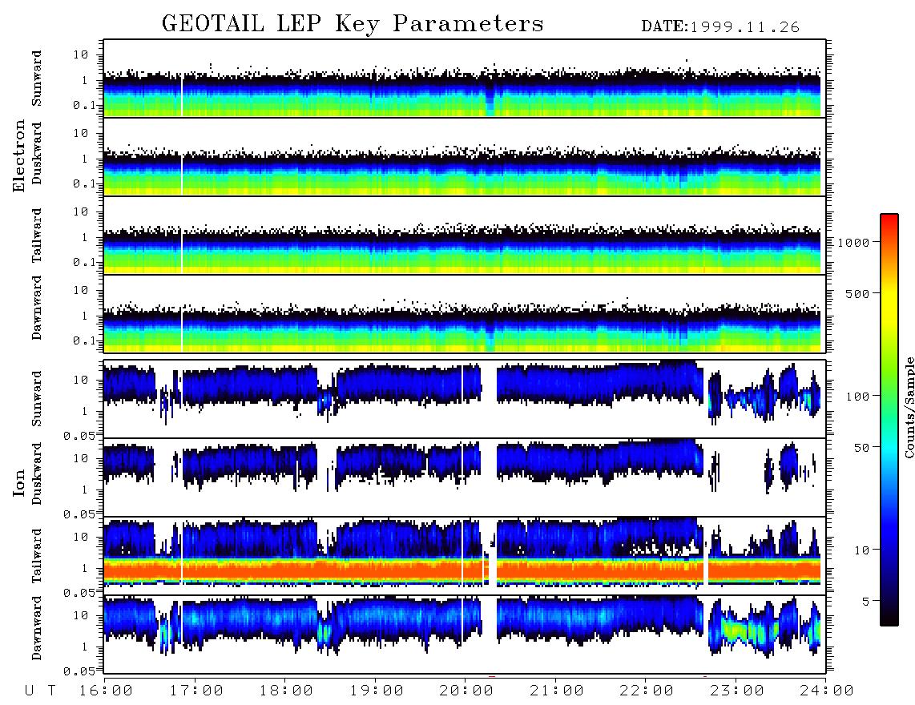This screenshot has height=705, width=915.
Task: Click the "0.05" tick of Ion Sunward panel
Action: pyautogui.click(x=80, y=435)
